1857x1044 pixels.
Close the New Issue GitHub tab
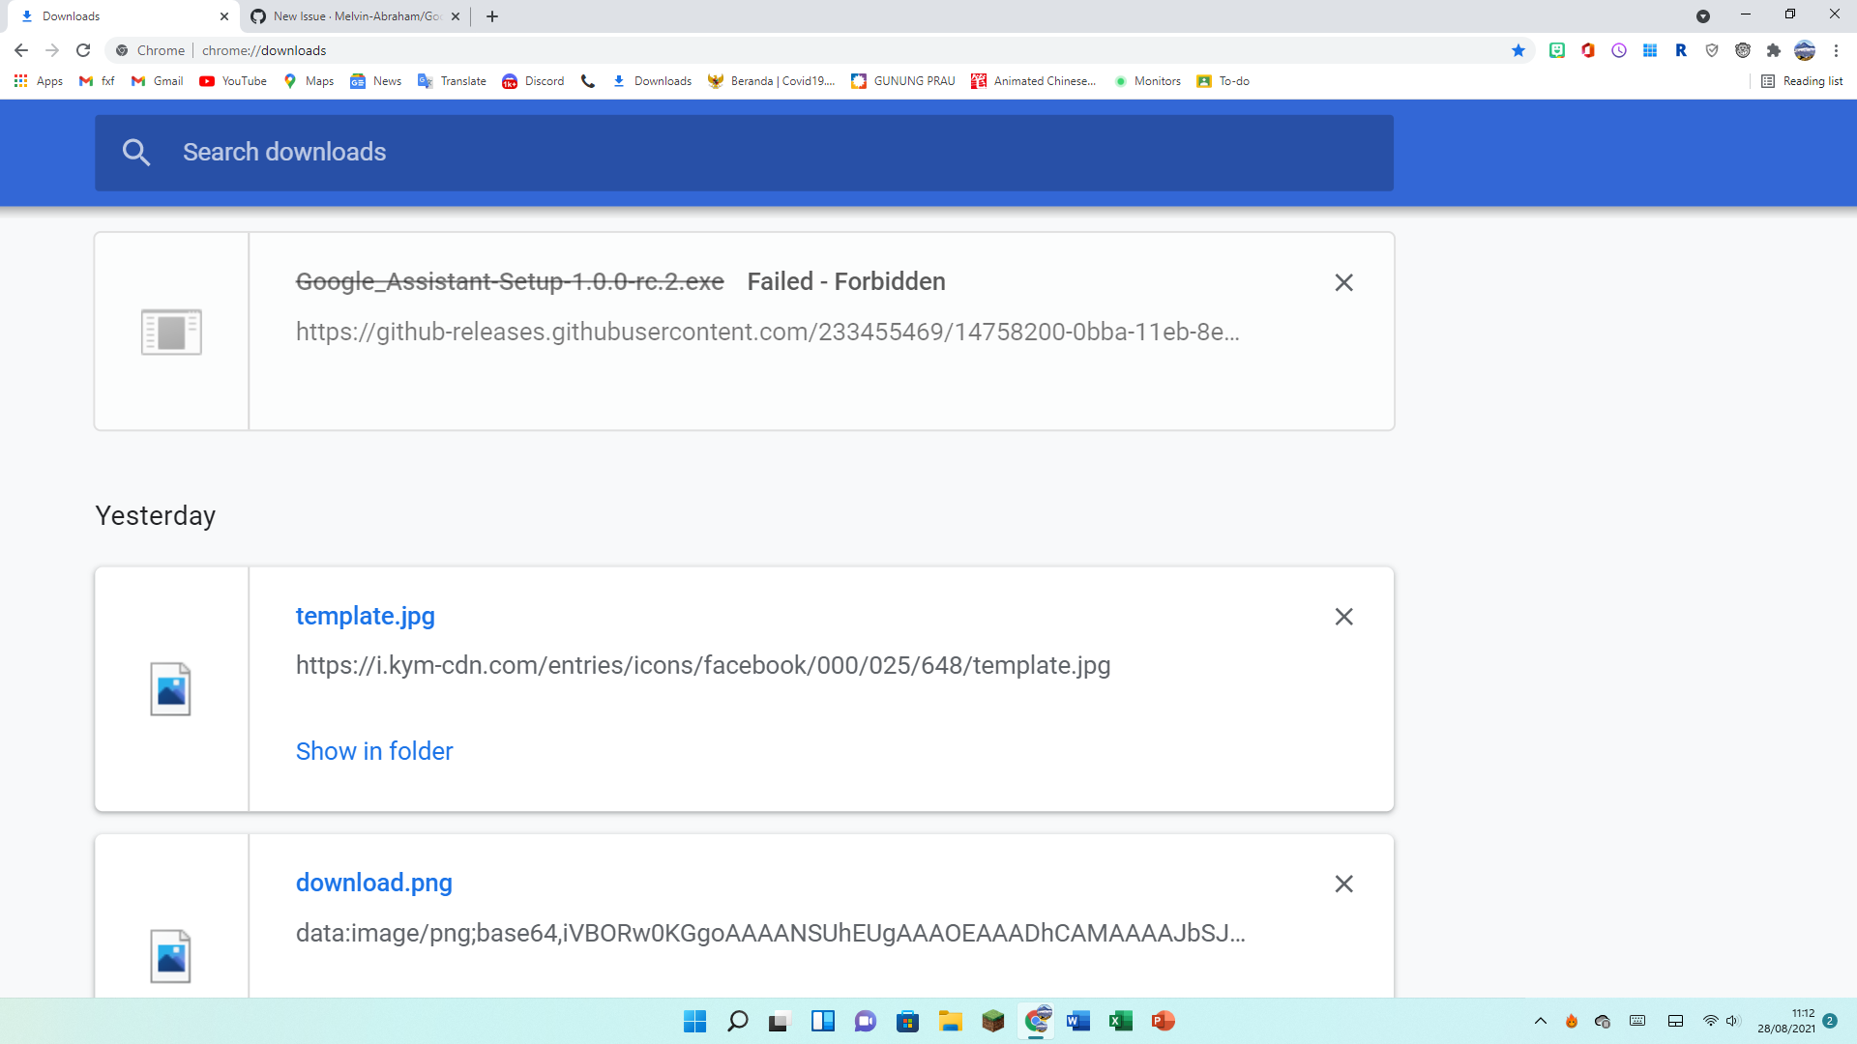coord(456,16)
